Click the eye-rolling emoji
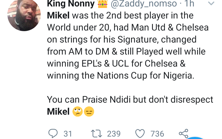The height and width of the screenshot is (139, 222). pyautogui.click(x=77, y=111)
